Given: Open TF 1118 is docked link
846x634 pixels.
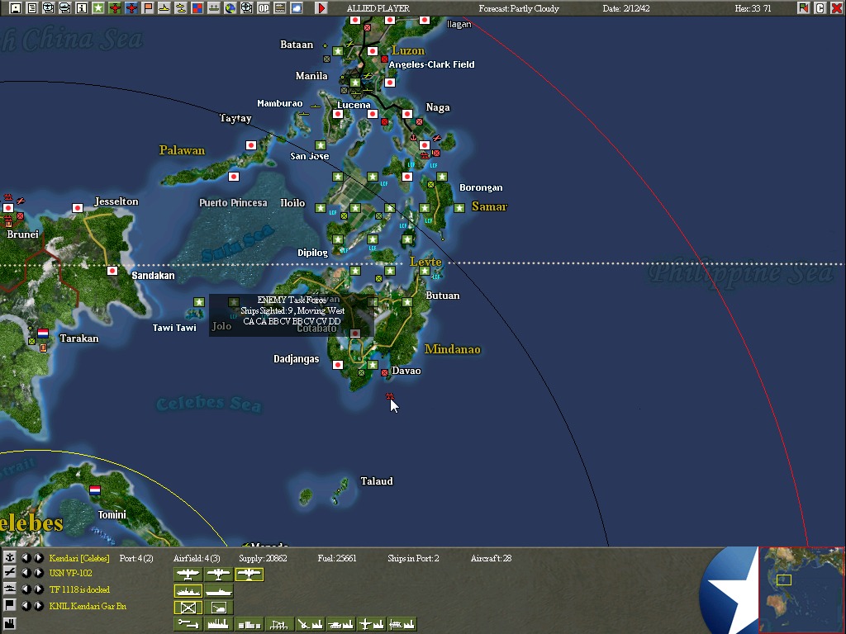Looking at the screenshot, I should (x=79, y=589).
